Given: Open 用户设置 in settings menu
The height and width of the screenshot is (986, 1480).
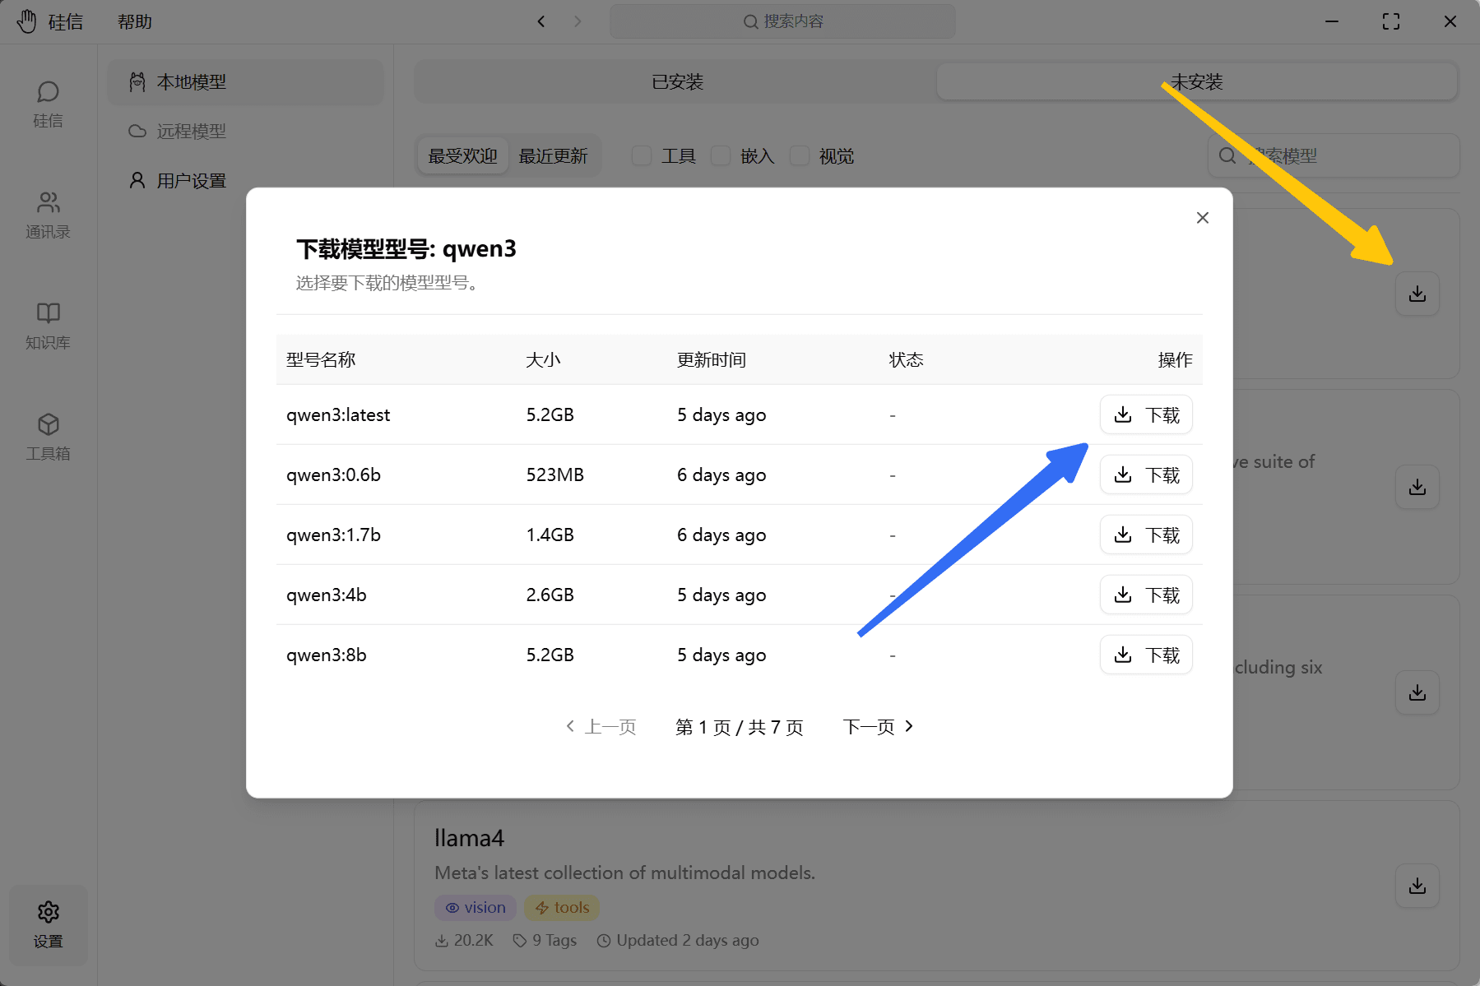Looking at the screenshot, I should (x=245, y=180).
